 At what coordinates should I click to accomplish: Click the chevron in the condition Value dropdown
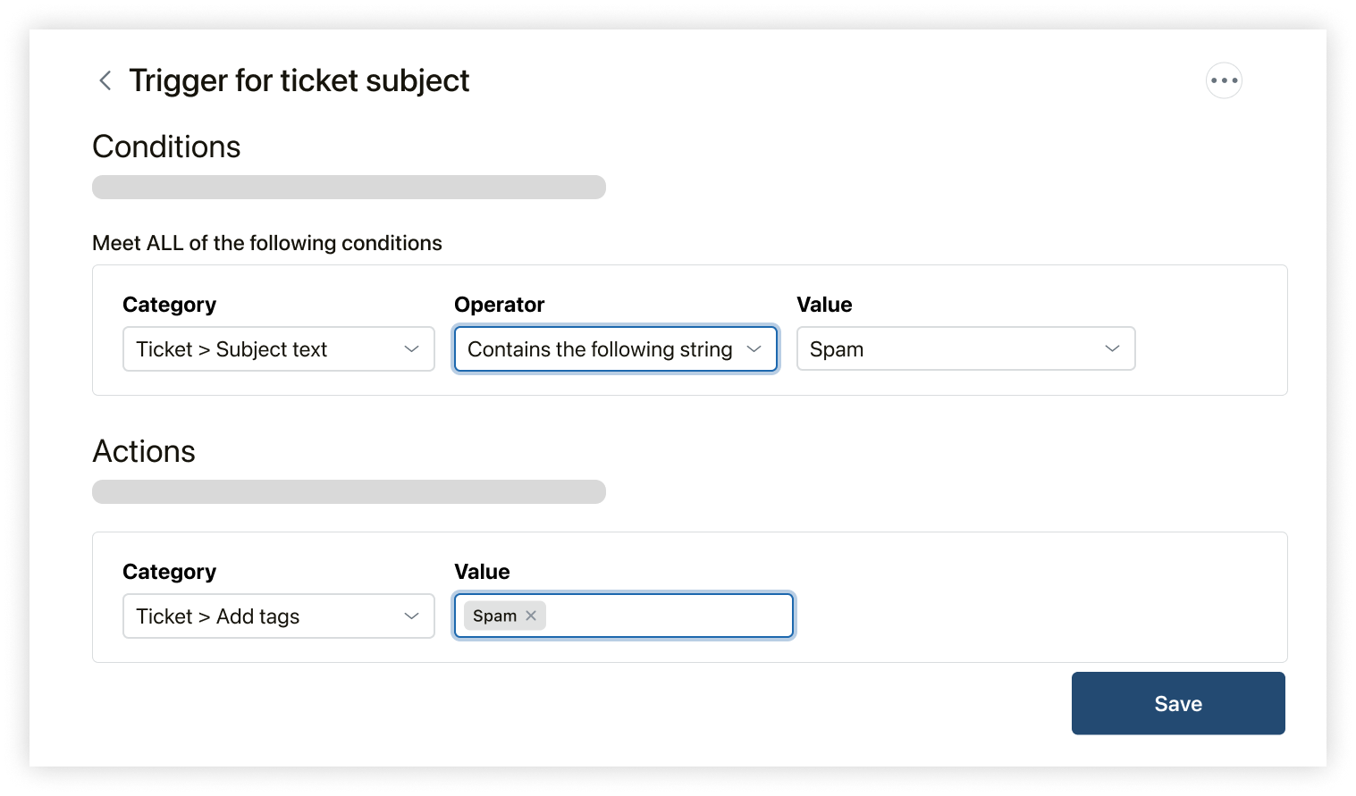pyautogui.click(x=1112, y=348)
